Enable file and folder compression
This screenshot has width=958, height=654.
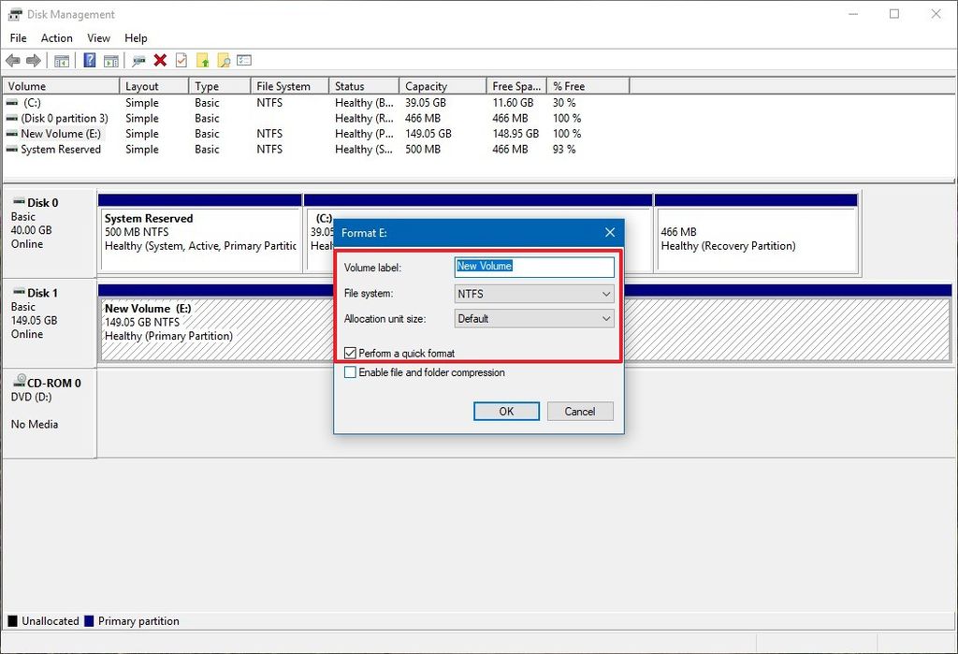350,372
